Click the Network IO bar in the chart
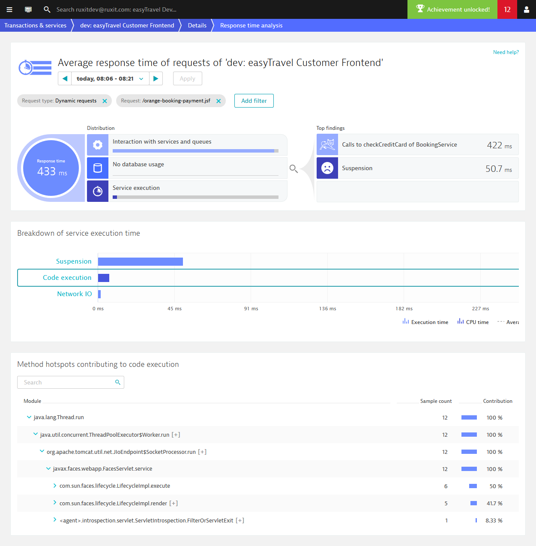The width and height of the screenshot is (536, 546). (99, 294)
